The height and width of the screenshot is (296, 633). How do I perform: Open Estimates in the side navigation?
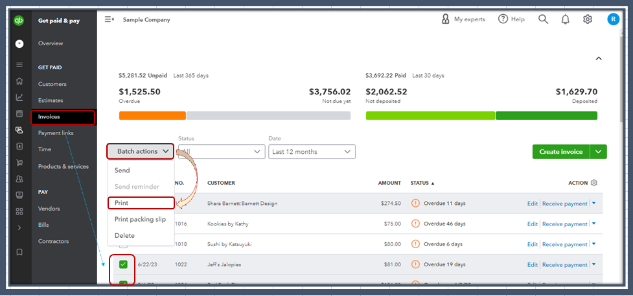click(51, 101)
